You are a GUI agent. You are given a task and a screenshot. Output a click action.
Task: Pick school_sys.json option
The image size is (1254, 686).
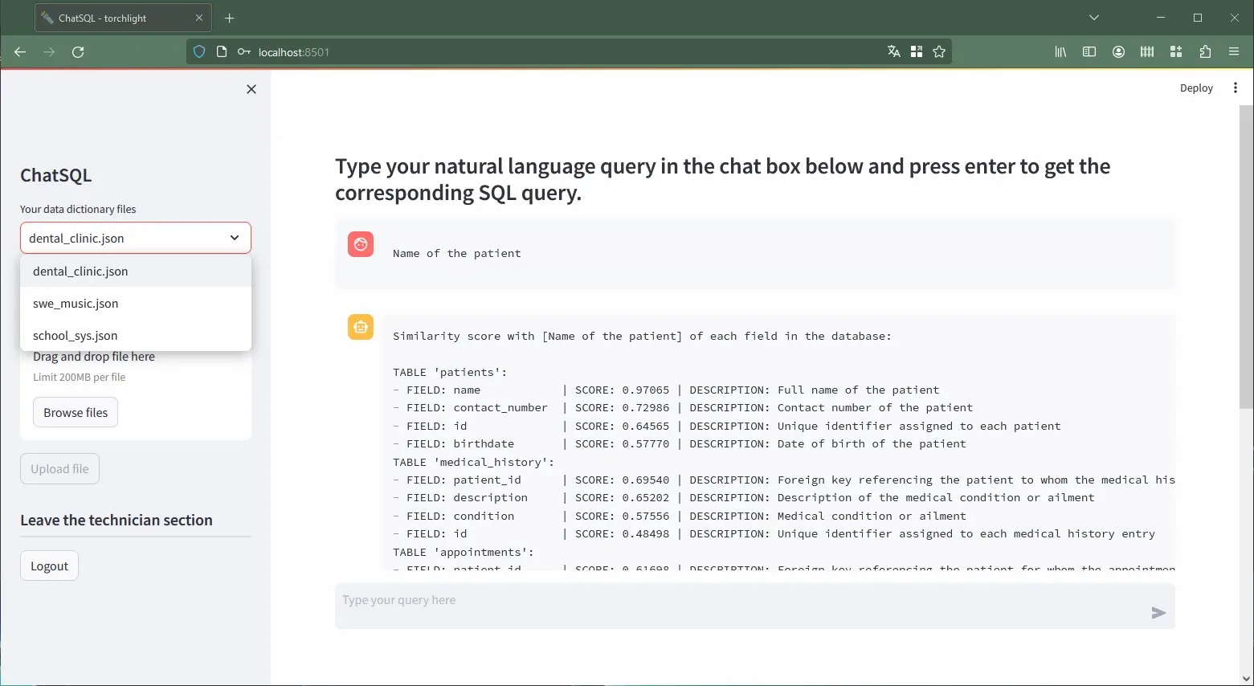pyautogui.click(x=76, y=336)
